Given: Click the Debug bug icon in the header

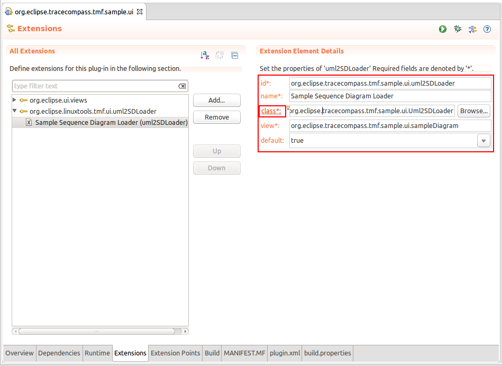Looking at the screenshot, I should coord(458,29).
